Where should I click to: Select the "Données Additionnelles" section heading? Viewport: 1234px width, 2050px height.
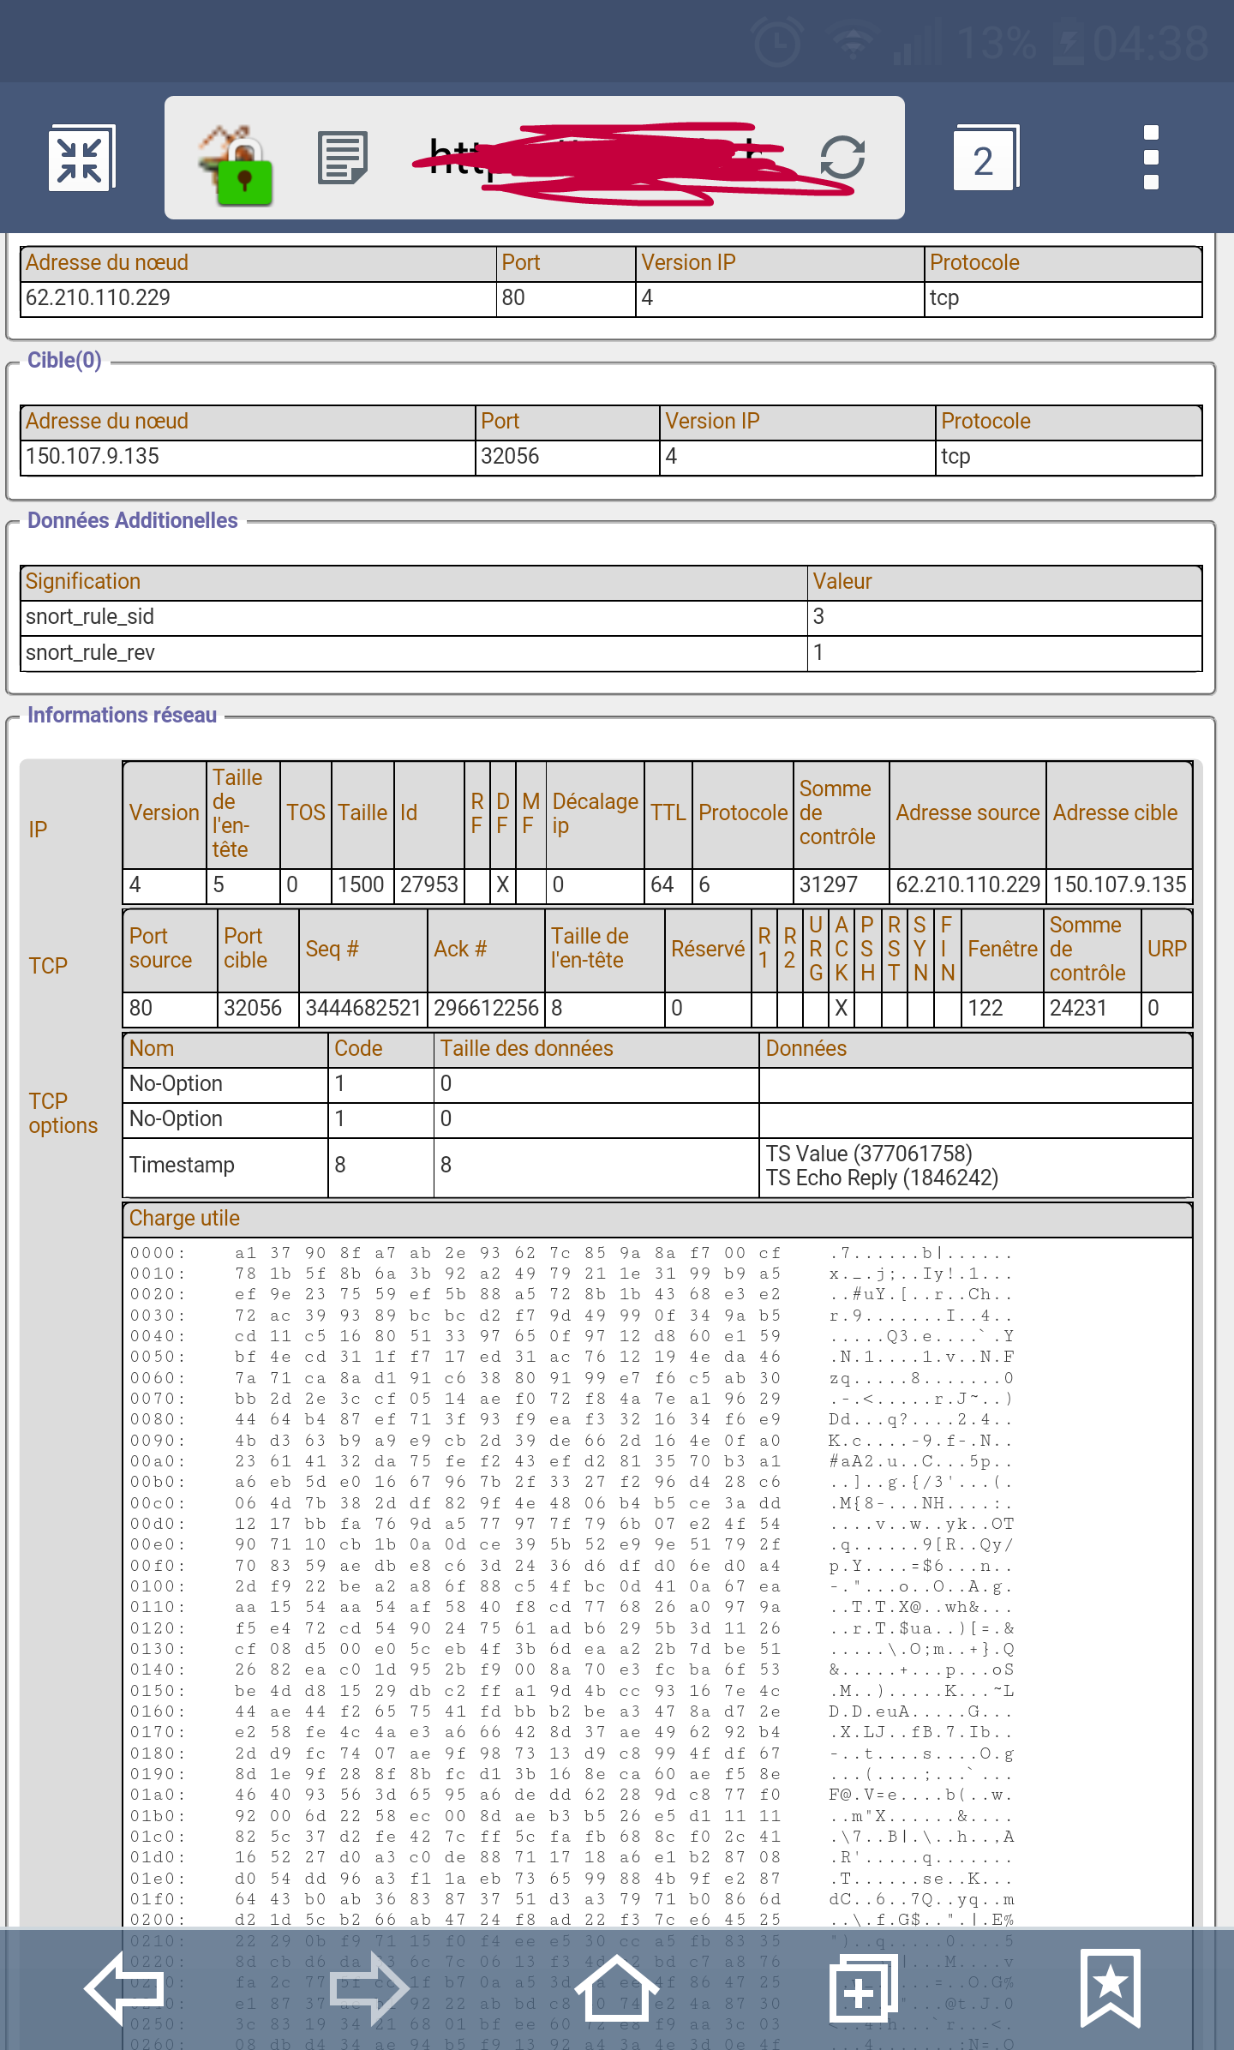(x=132, y=520)
